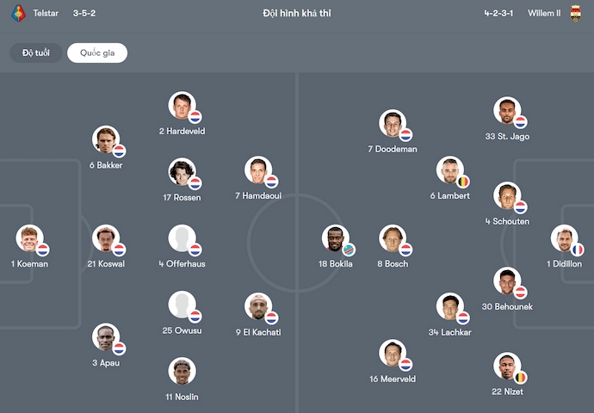Open El Kachati's player photo
Viewport: 594px width, 413px height.
[257, 306]
